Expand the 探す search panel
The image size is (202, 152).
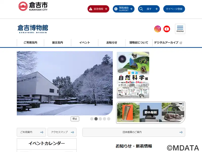pos(149,9)
